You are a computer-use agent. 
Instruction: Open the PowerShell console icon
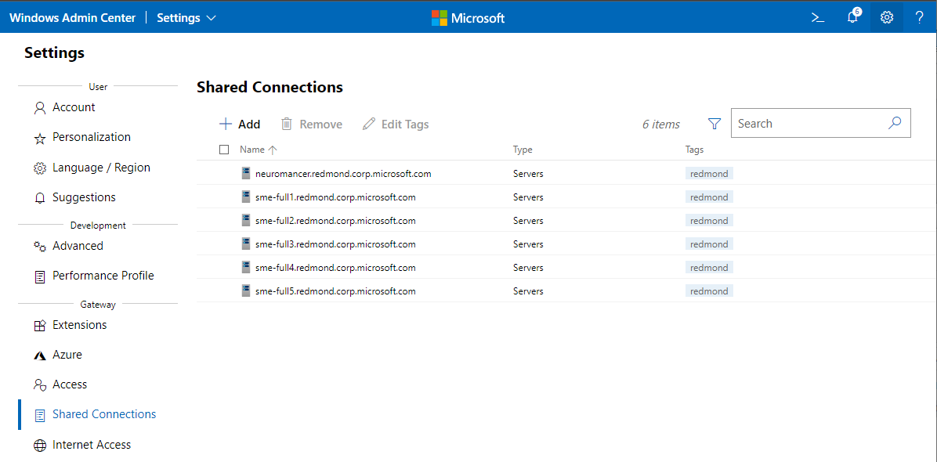[x=817, y=17]
